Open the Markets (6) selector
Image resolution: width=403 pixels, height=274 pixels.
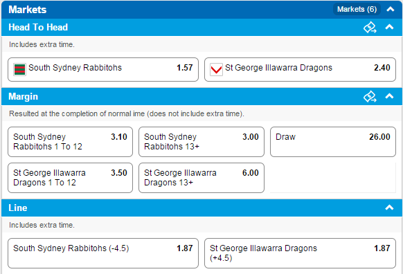(x=357, y=10)
